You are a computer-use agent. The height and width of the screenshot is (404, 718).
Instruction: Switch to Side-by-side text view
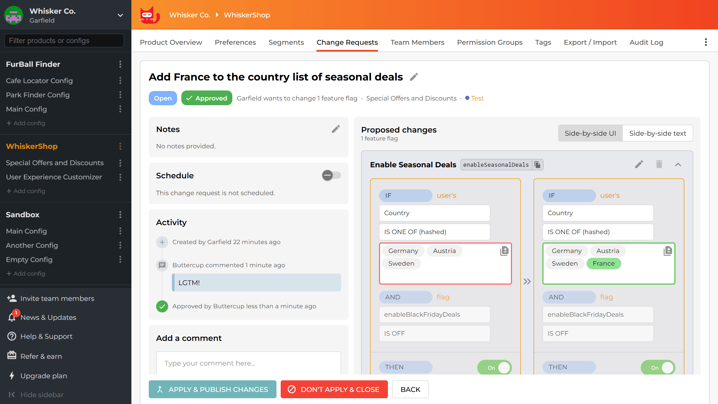[x=658, y=133]
